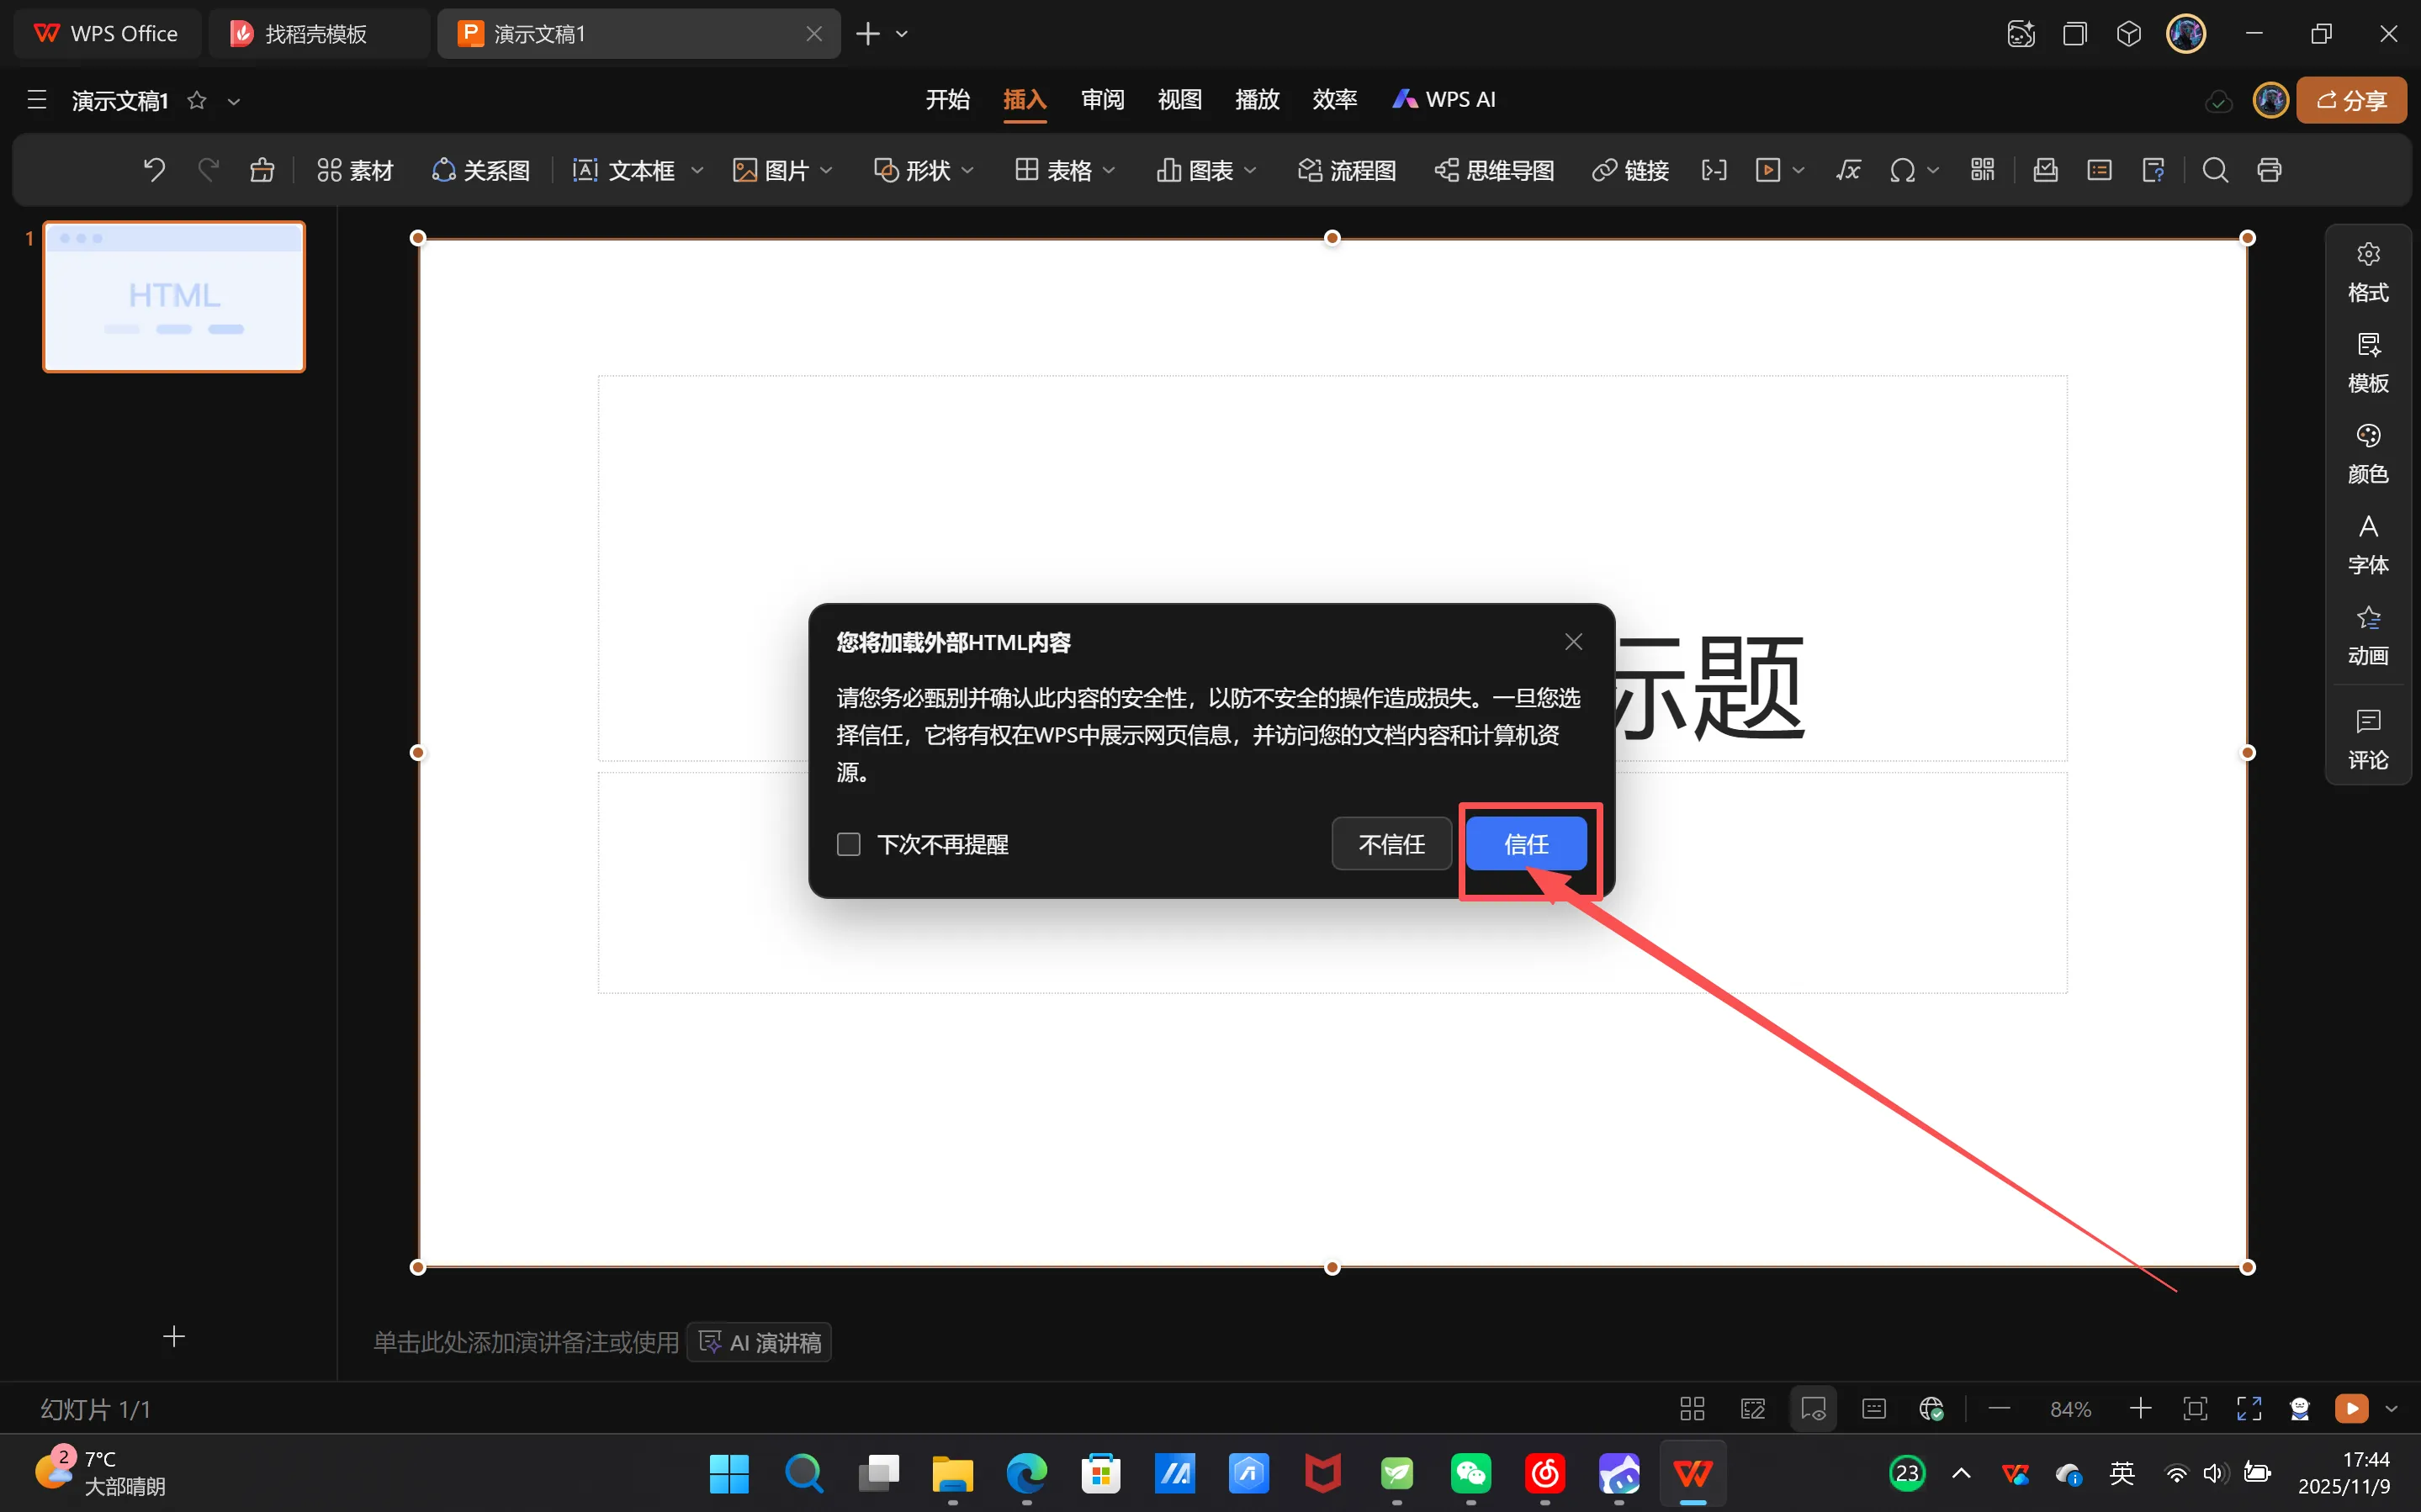Image resolution: width=2421 pixels, height=1512 pixels.
Task: Open the 思维导图 mind map tool
Action: pyautogui.click(x=1494, y=170)
